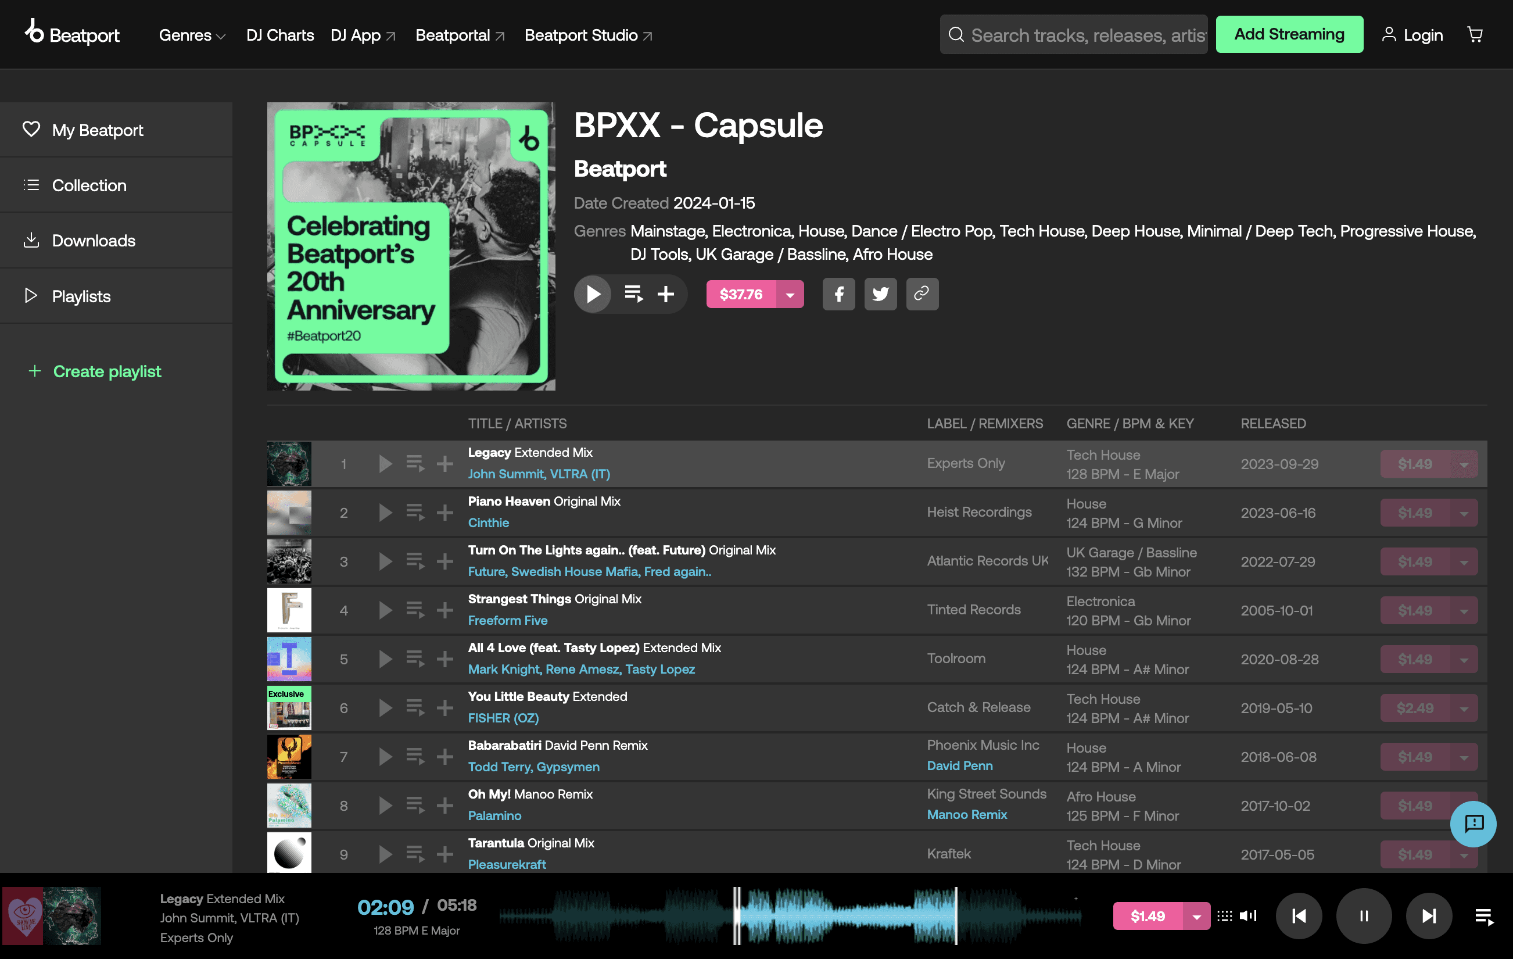Viewport: 1513px width, 959px height.
Task: Open player bar price dropdown arrow
Action: [x=1196, y=916]
